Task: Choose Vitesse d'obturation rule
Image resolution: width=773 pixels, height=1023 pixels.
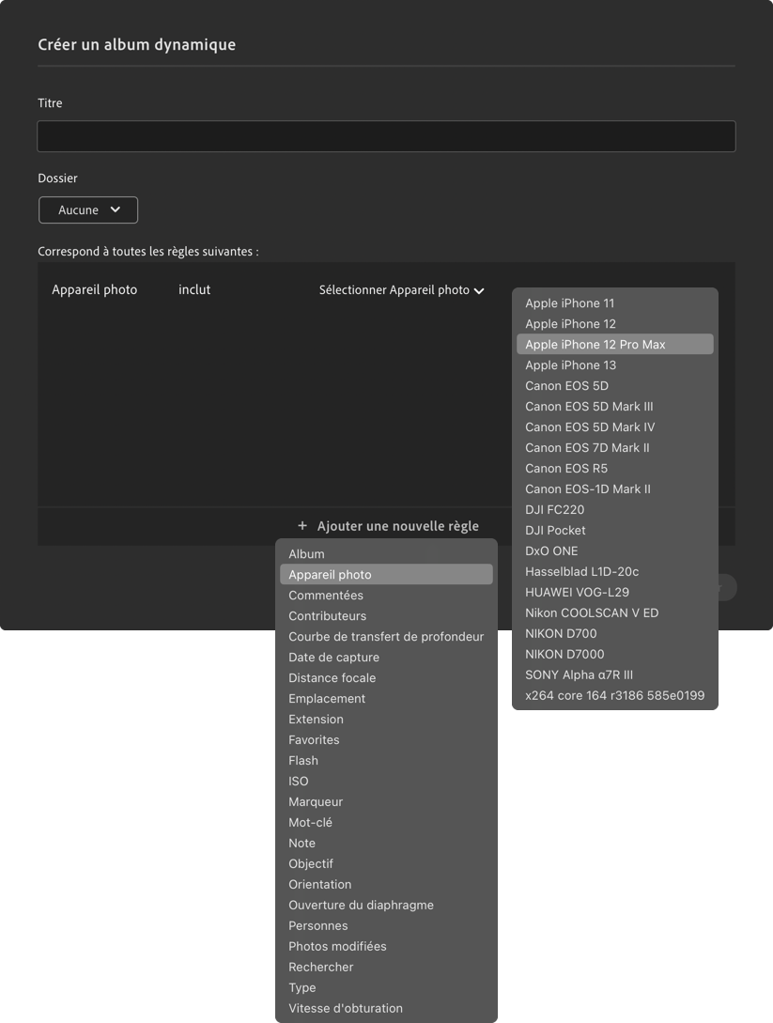Action: (x=386, y=1009)
